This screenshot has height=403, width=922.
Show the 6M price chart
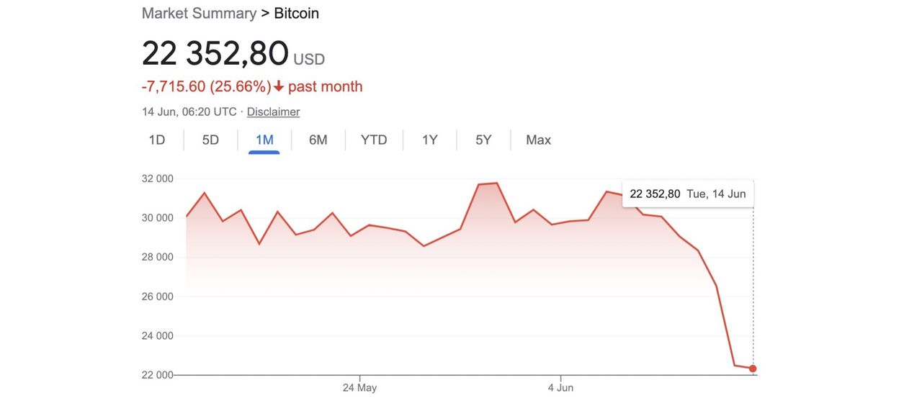point(318,140)
